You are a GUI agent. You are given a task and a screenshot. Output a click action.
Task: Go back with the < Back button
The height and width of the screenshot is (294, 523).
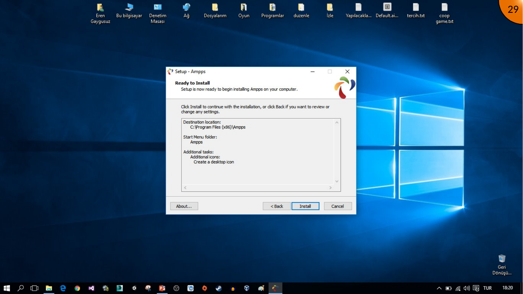pyautogui.click(x=277, y=206)
